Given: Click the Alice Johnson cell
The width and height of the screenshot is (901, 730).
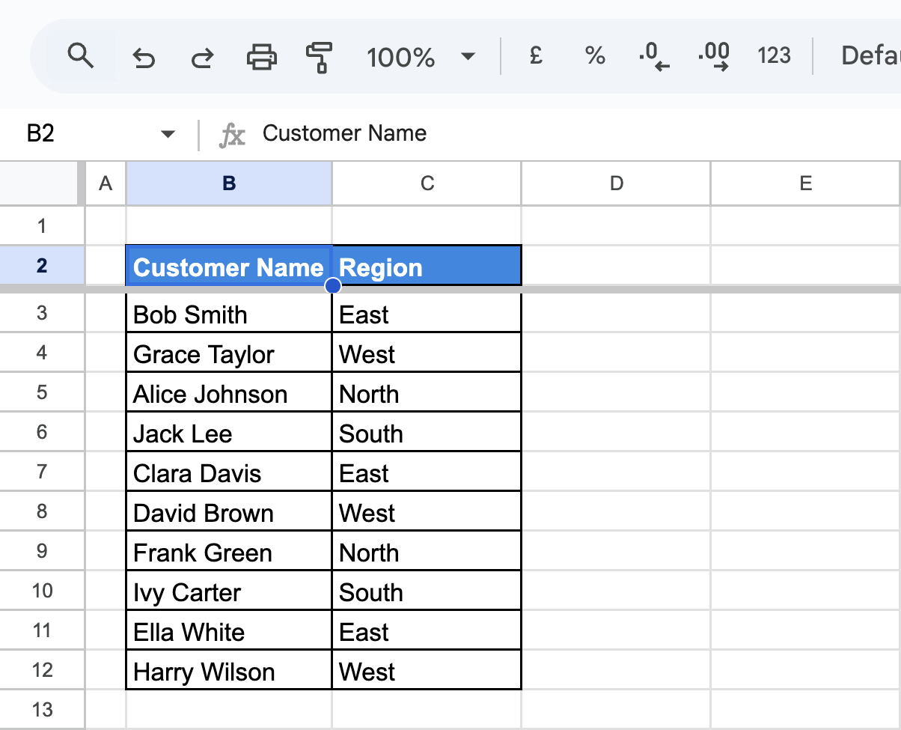Looking at the screenshot, I should click(229, 393).
